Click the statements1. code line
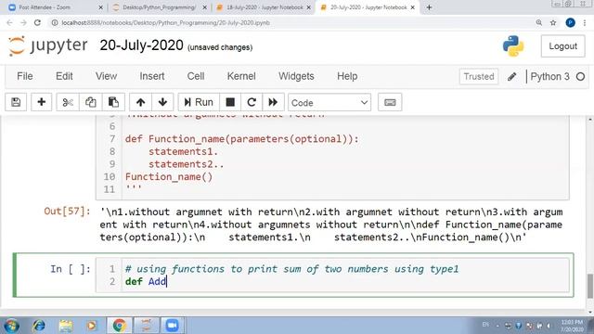 tap(183, 151)
